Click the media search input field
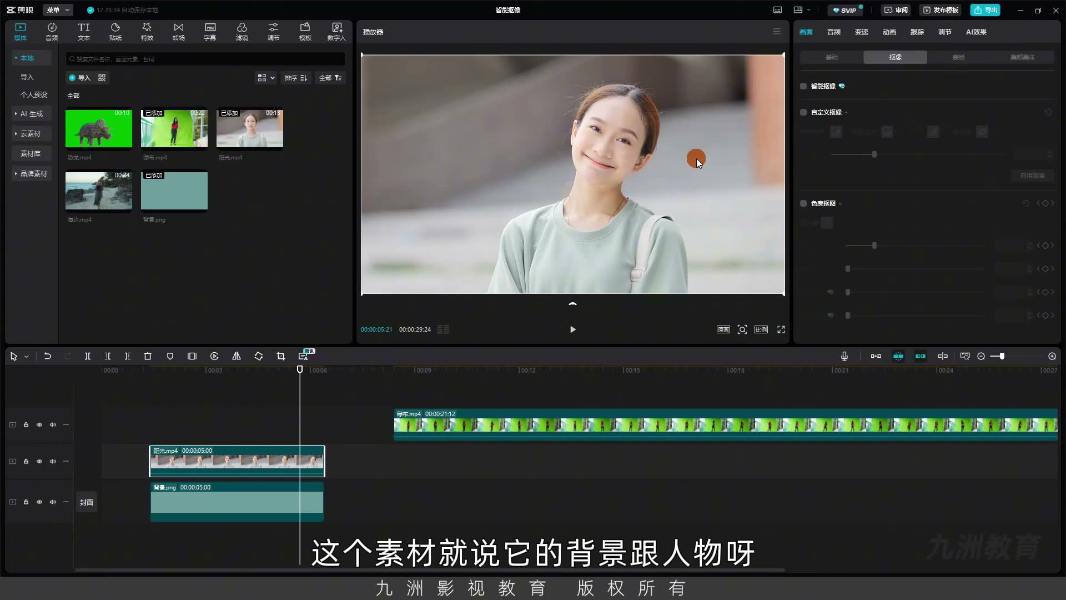Screen dimensions: 1066x600 click(205, 59)
